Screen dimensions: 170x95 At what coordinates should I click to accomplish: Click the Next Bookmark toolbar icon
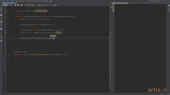click(42, 5)
